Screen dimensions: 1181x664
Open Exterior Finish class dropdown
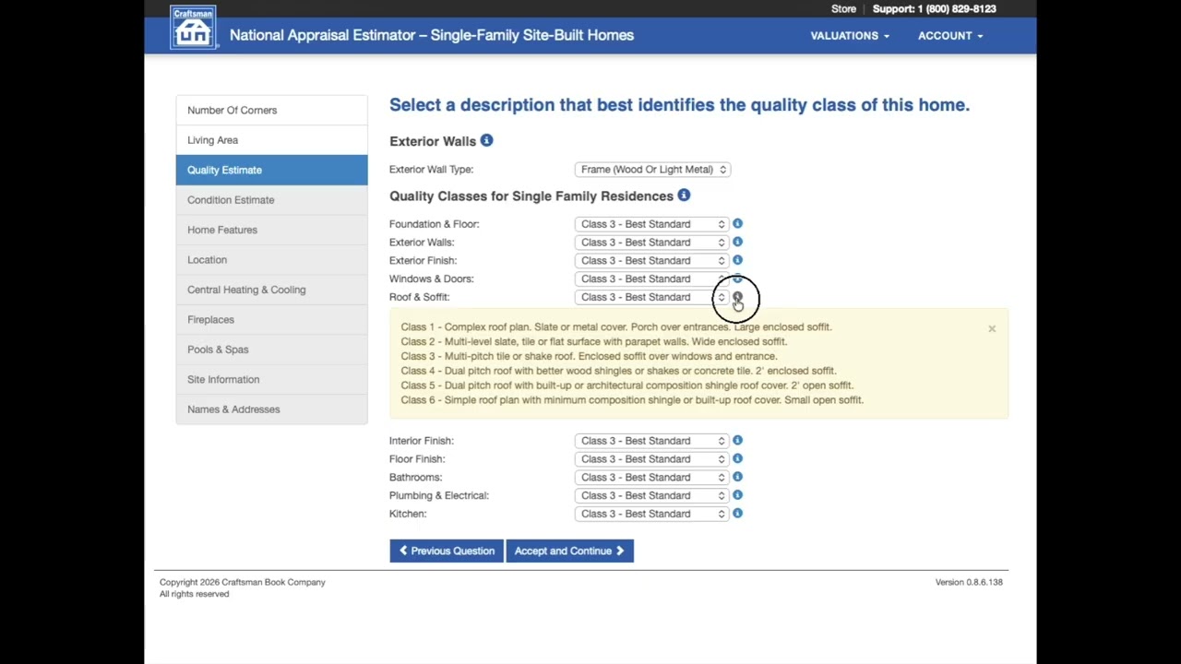click(652, 261)
